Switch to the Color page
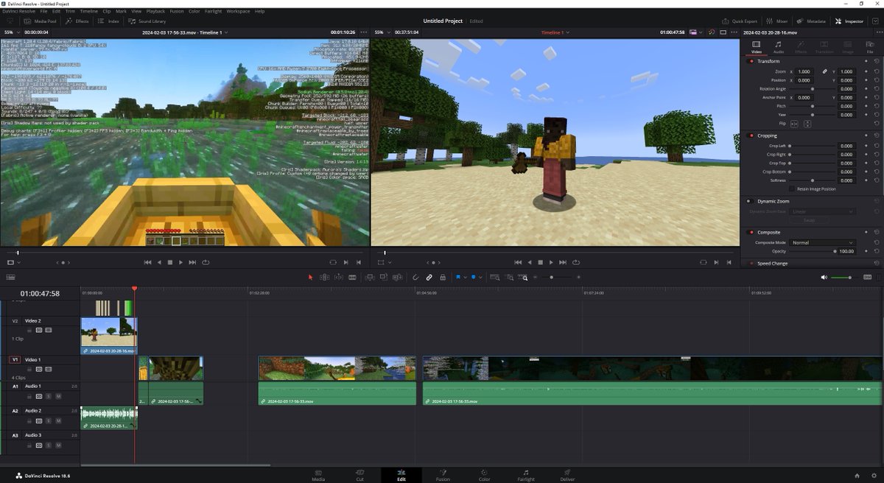 click(x=484, y=475)
